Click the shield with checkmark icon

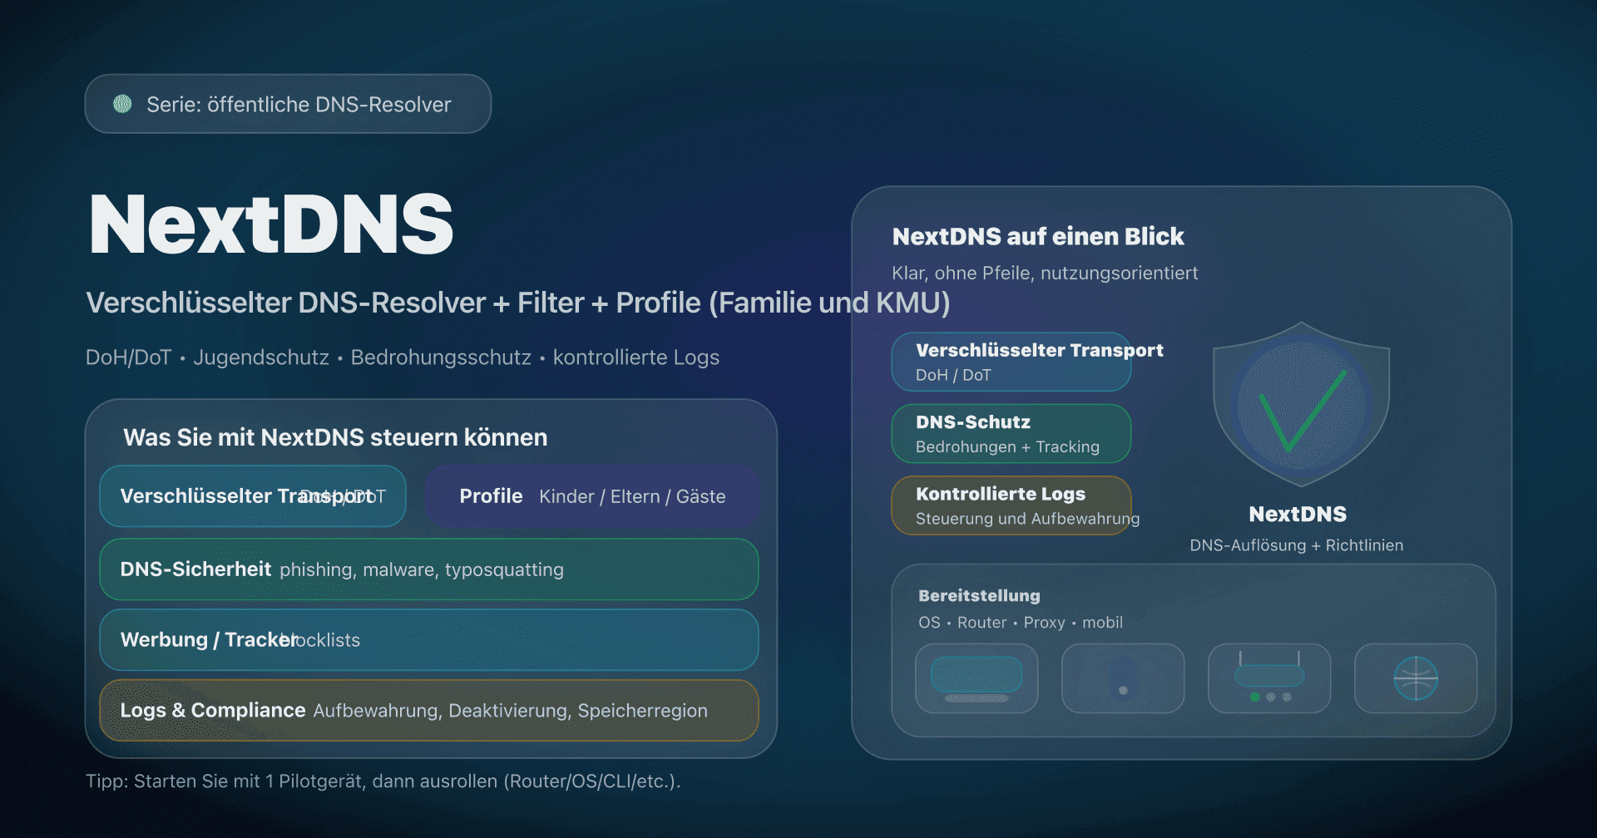1301,404
